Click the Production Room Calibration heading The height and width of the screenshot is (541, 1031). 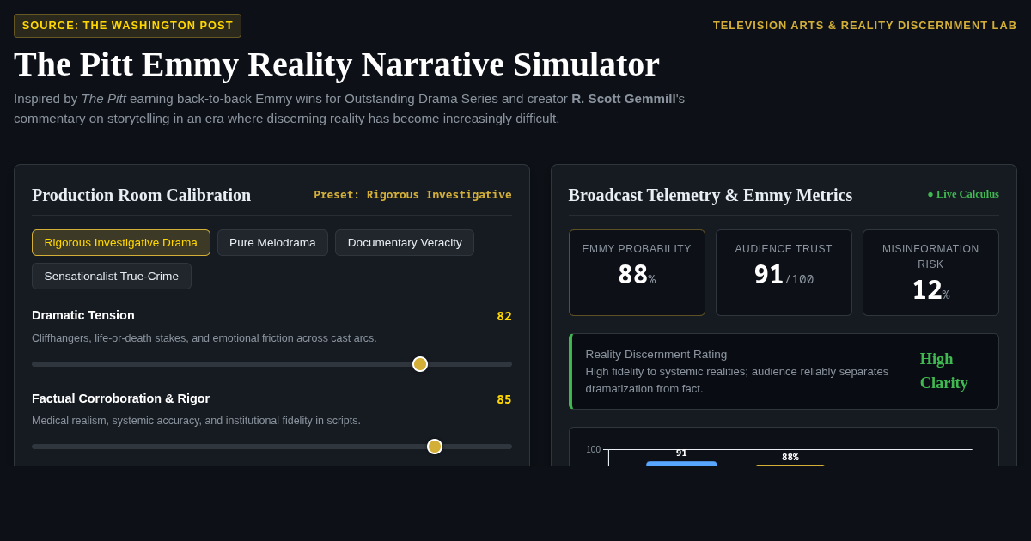(x=142, y=195)
